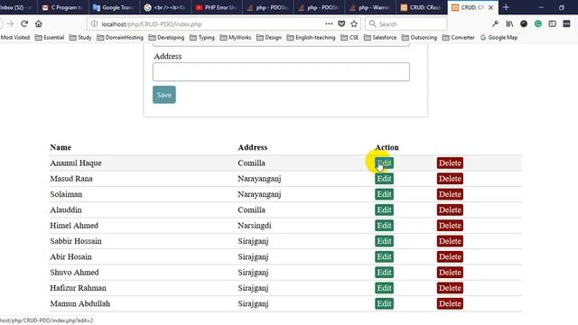Open the MyWorks bookmarks folder
578x325 pixels.
click(x=235, y=38)
